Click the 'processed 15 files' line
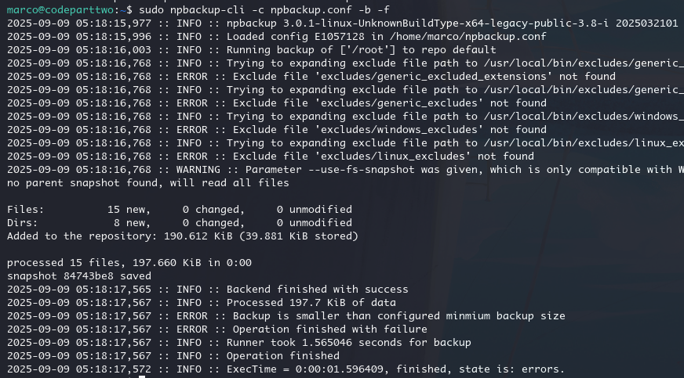 tap(129, 263)
